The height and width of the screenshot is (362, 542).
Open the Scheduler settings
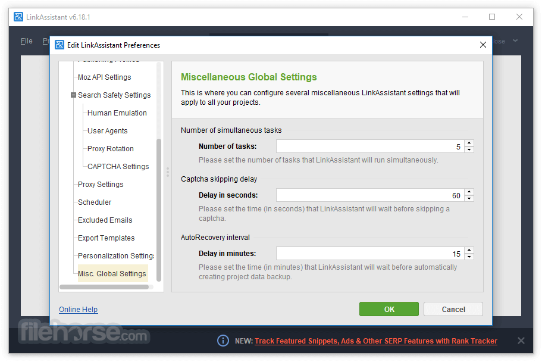(95, 202)
